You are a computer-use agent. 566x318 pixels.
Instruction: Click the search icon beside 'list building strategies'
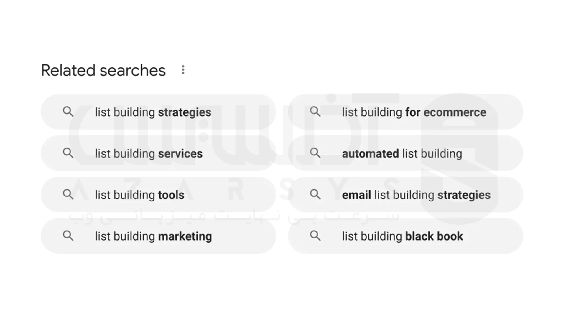click(68, 112)
